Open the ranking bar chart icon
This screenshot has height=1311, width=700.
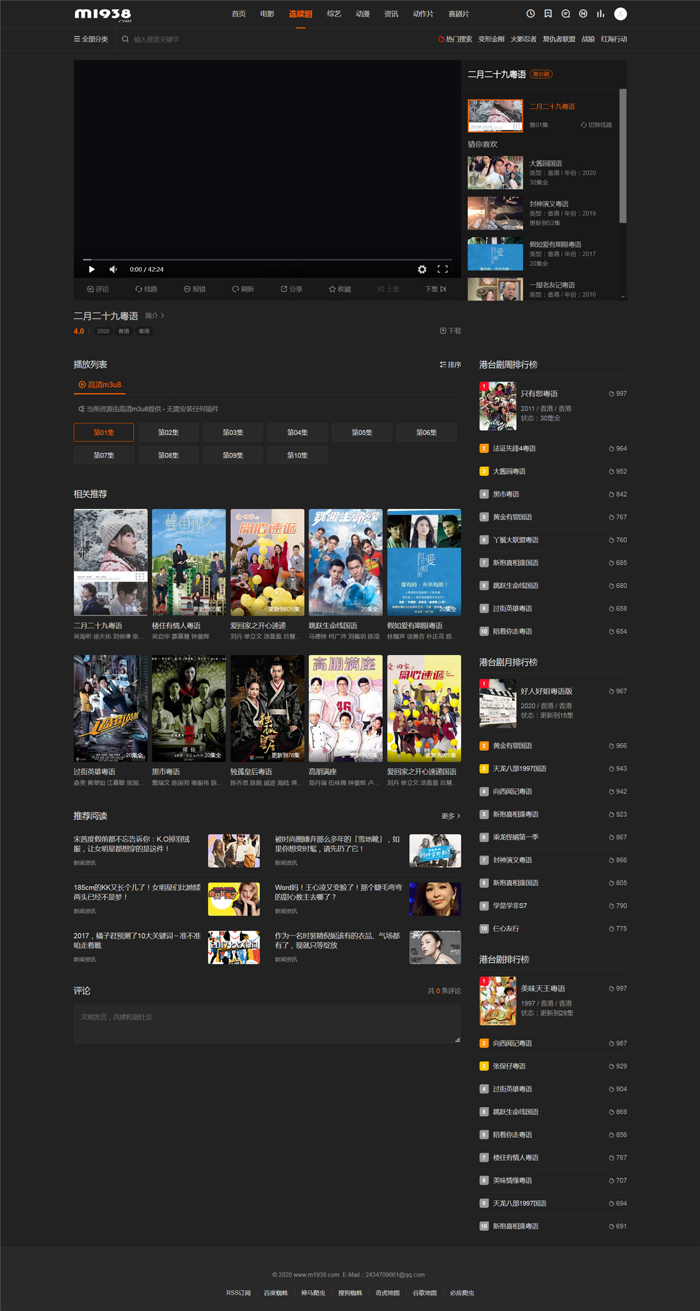click(600, 14)
